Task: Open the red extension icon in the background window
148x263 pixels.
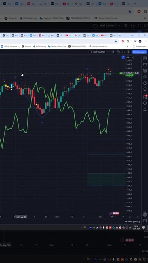Action: [139, 12]
